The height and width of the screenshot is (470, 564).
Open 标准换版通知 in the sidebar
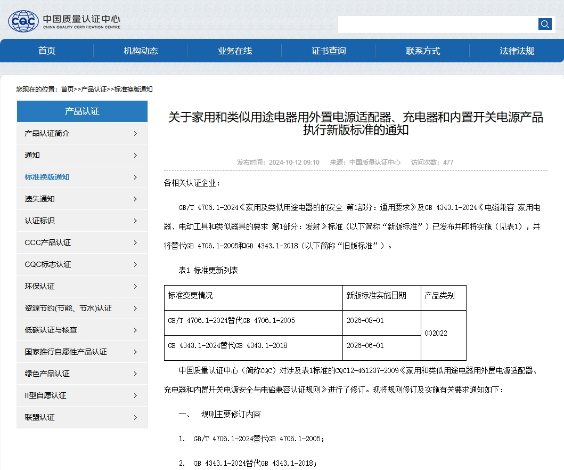47,177
